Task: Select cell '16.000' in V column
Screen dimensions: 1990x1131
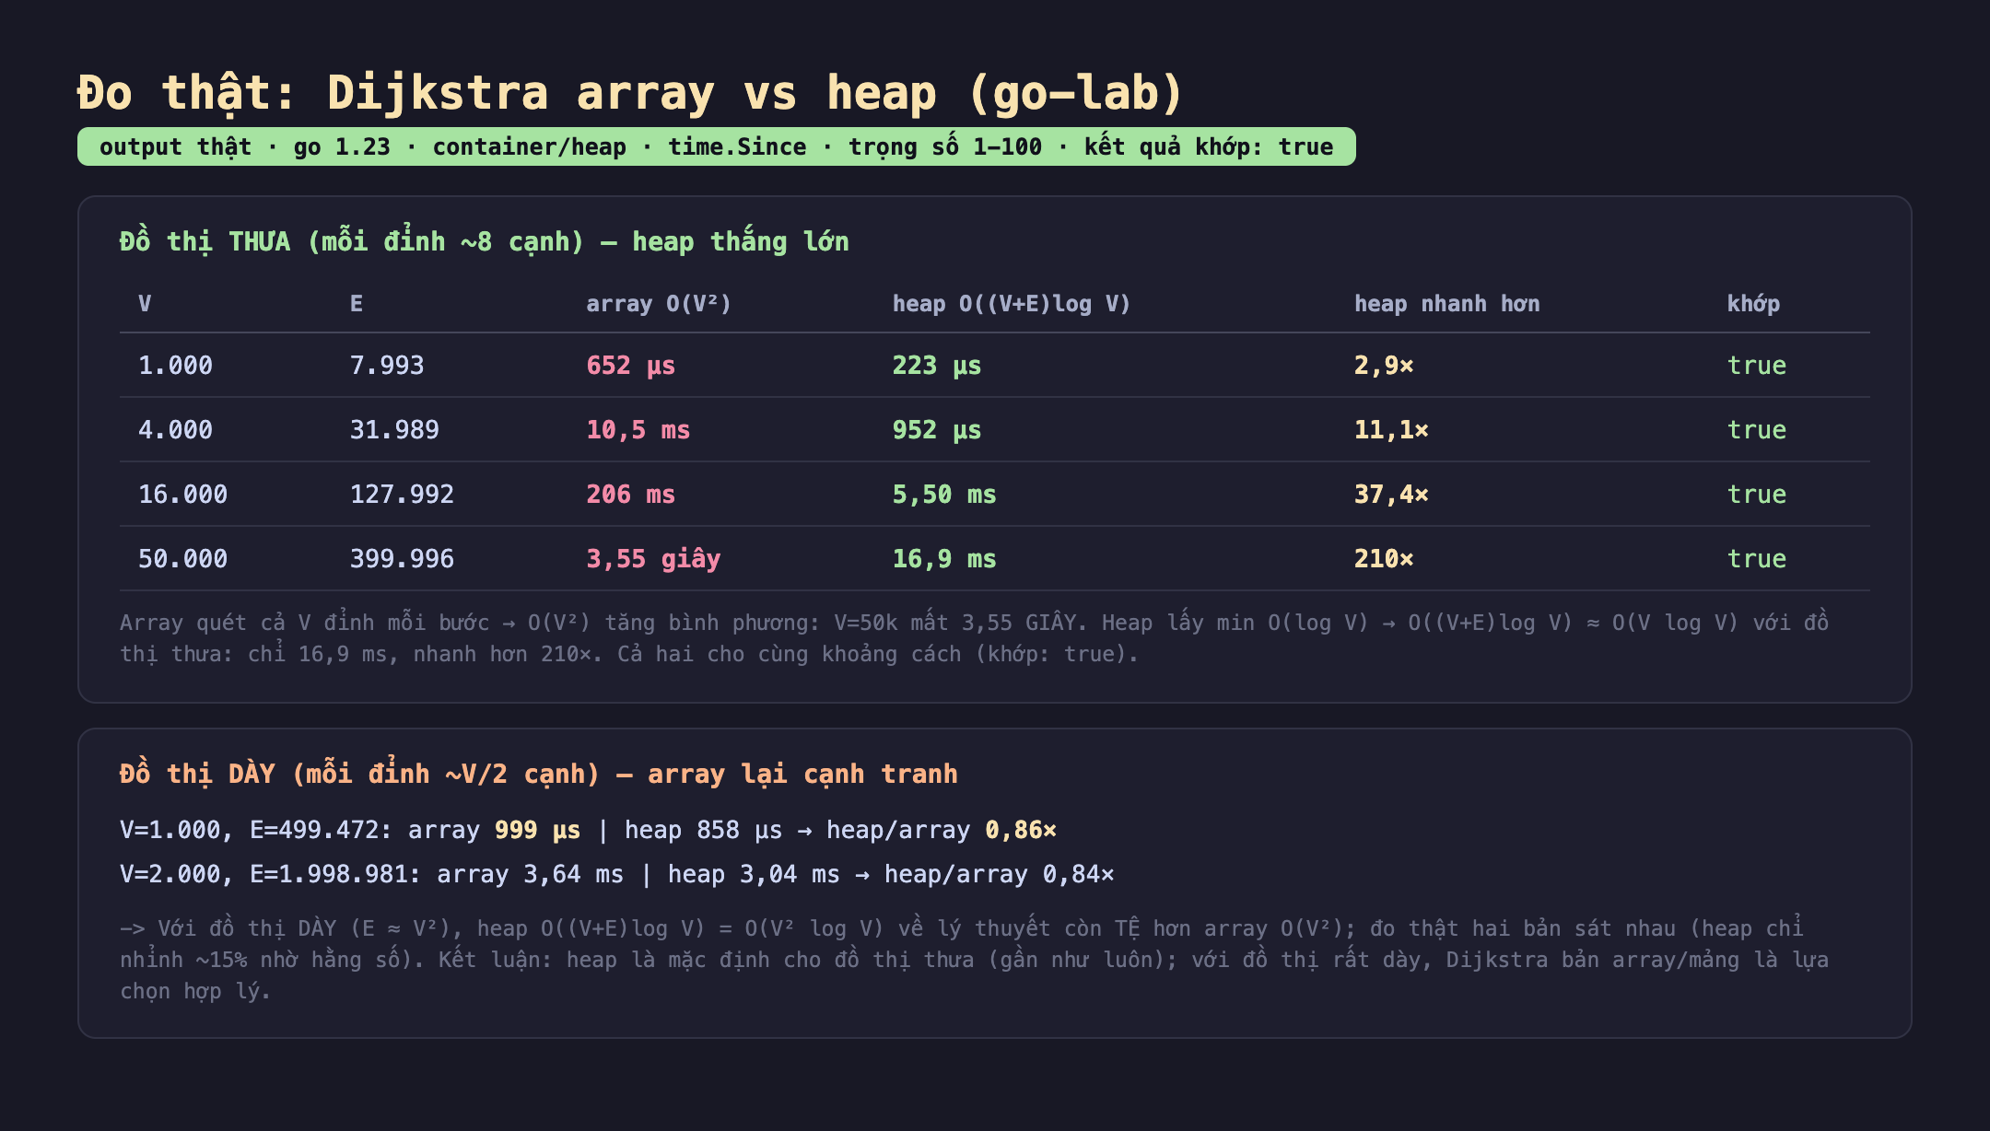Action: tap(182, 495)
